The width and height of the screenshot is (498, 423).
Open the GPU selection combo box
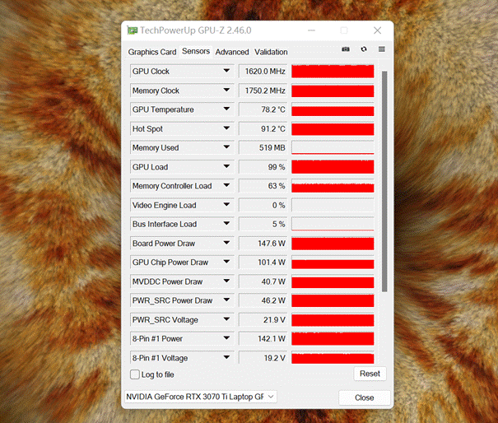(200, 397)
